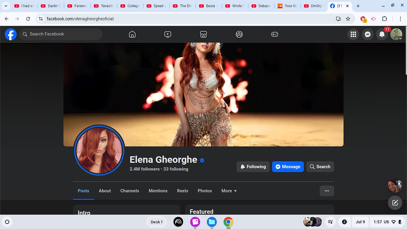Viewport: 407px width, 229px height.
Task: Select the About tab
Action: [x=105, y=191]
